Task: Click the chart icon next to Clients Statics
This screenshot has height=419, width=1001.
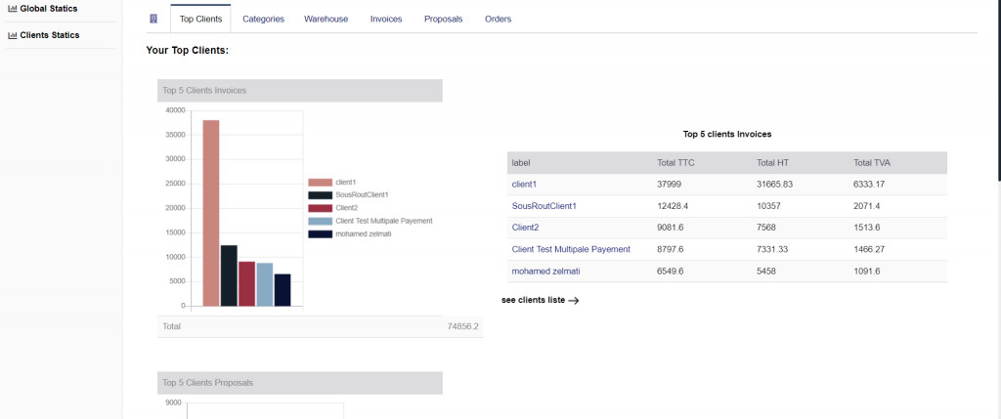Action: 12,36
